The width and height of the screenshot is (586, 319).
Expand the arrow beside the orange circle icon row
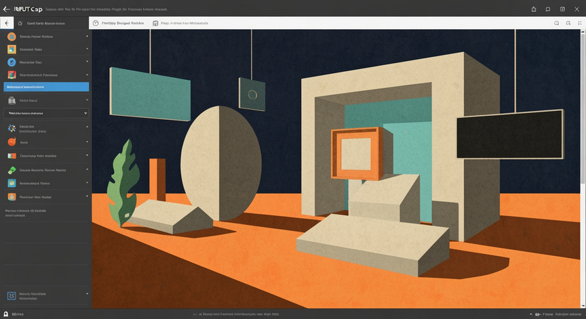(87, 36)
